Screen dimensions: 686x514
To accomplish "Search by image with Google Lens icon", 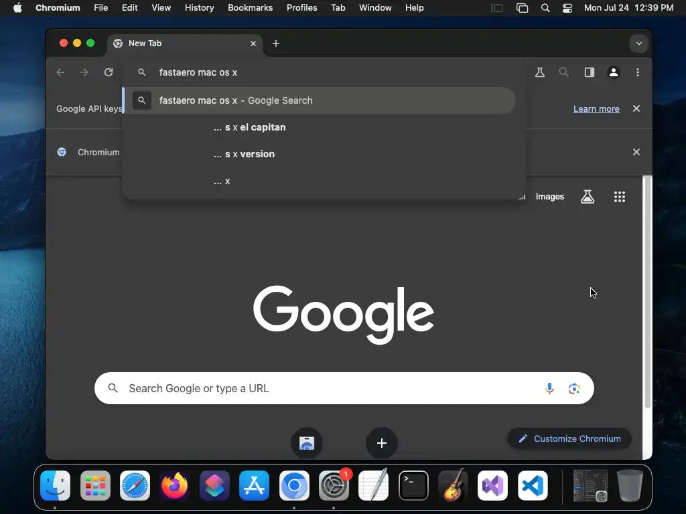I will [x=574, y=388].
